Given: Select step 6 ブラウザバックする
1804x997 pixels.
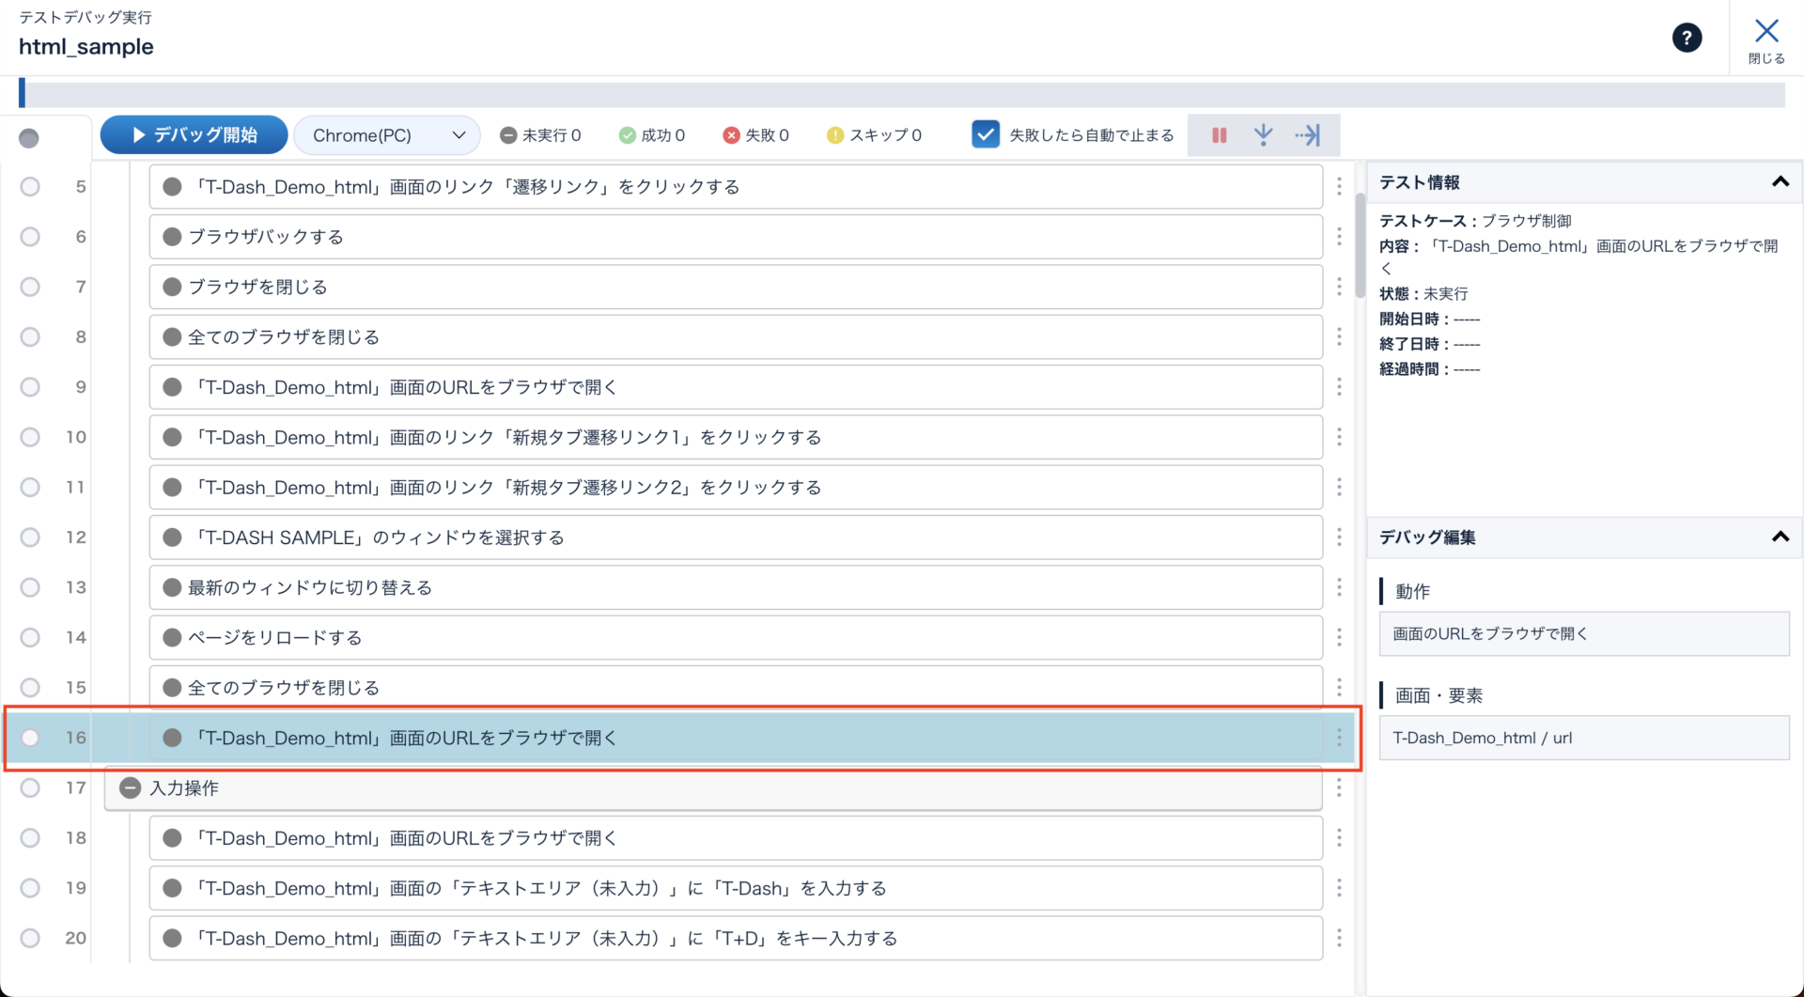Looking at the screenshot, I should [x=735, y=237].
